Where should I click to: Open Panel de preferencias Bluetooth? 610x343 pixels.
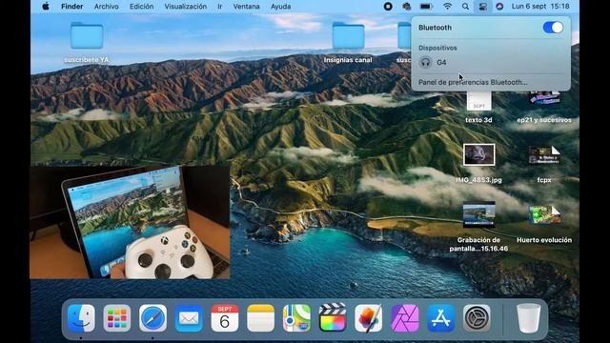coord(473,83)
